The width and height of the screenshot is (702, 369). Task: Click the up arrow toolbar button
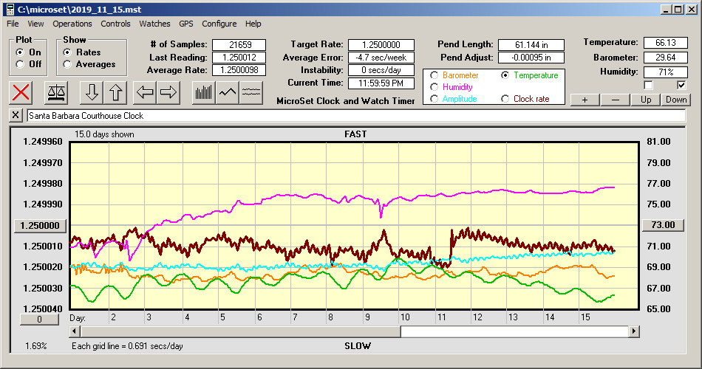click(x=115, y=92)
